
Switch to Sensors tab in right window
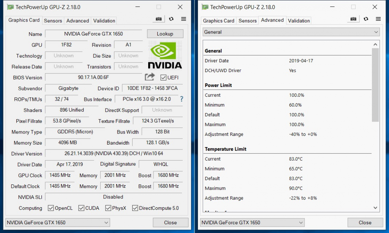coord(247,20)
